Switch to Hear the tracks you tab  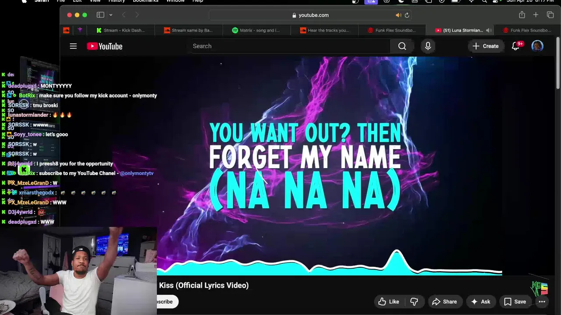click(324, 30)
